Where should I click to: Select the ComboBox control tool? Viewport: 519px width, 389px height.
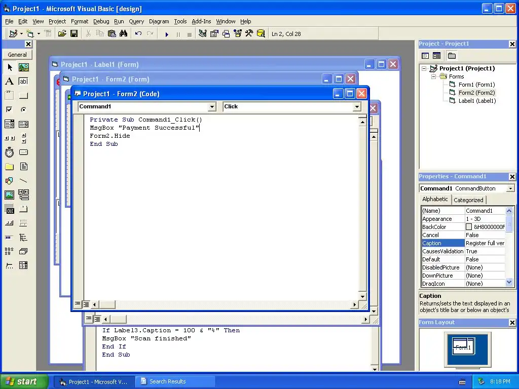coord(10,124)
